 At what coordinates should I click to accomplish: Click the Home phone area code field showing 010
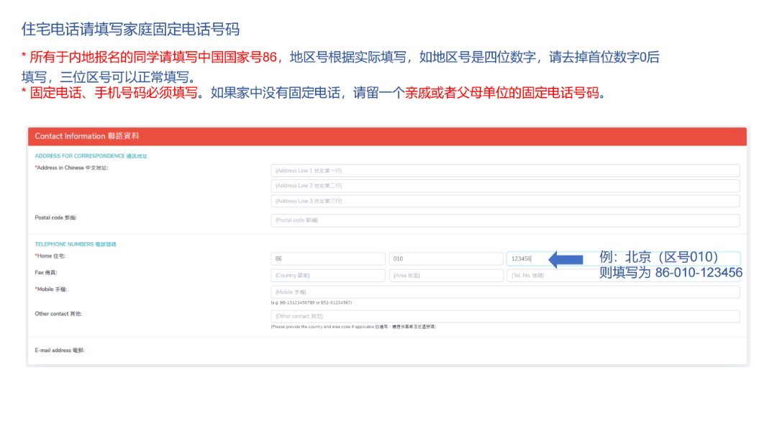446,258
